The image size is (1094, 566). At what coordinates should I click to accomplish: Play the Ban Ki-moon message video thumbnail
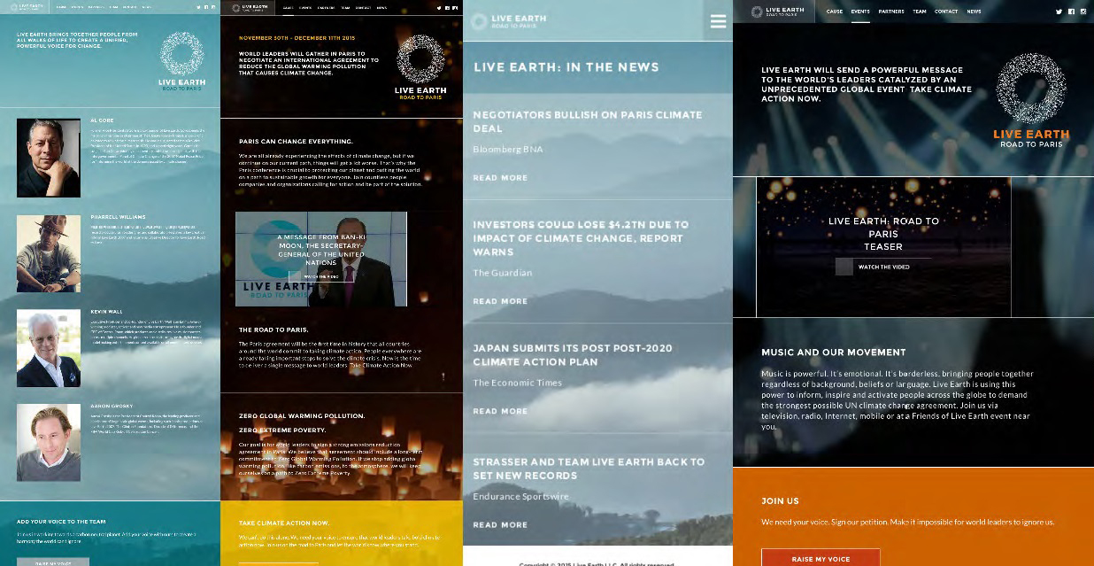(x=321, y=258)
